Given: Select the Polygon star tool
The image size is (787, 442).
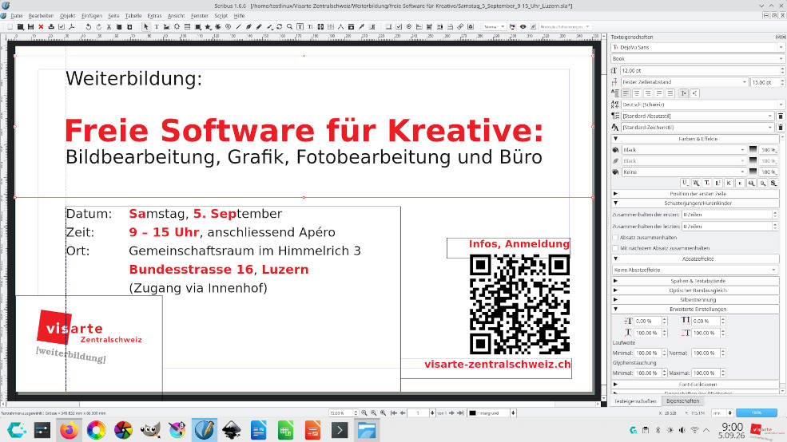Looking at the screenshot, I should click(x=207, y=26).
